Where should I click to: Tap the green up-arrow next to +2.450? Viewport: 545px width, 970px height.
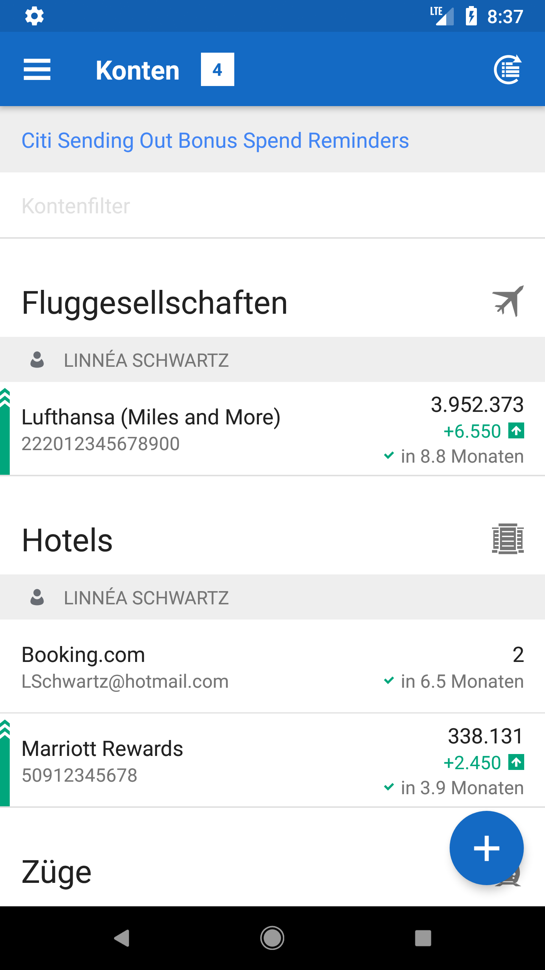click(516, 762)
